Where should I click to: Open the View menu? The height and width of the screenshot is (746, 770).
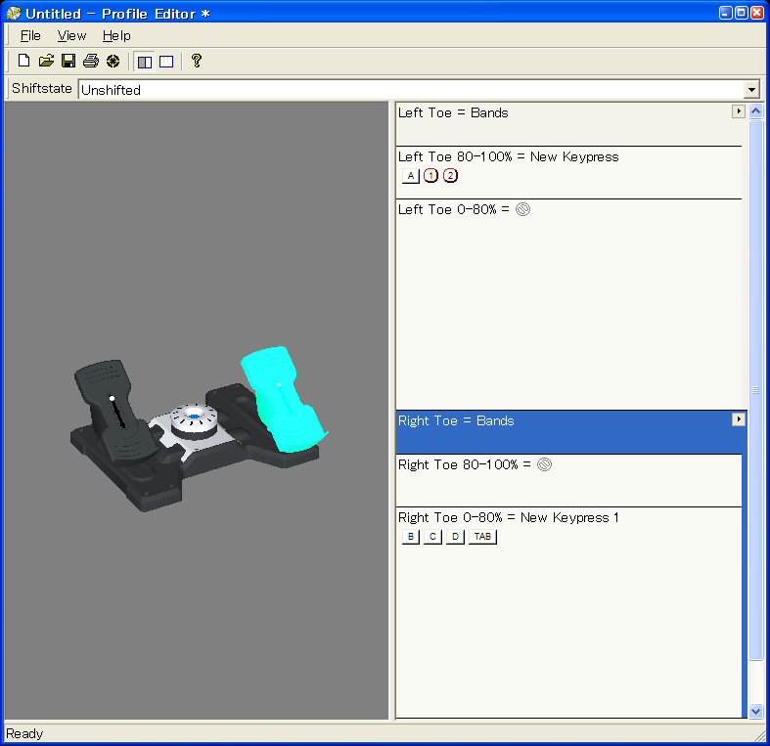point(71,35)
